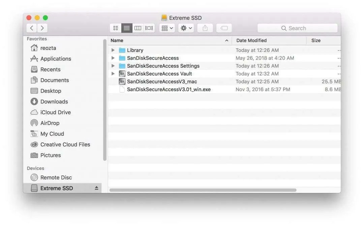Select the SanDiskSecureAccess Vault item
Image resolution: width=364 pixels, height=226 pixels.
point(224,74)
